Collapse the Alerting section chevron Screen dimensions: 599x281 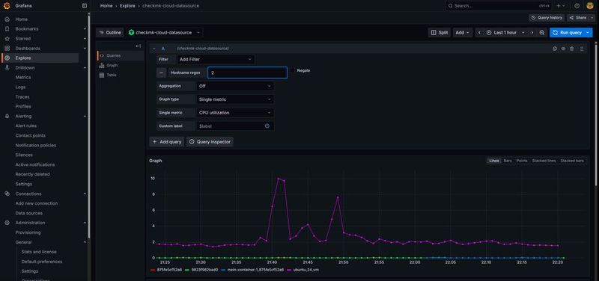[85, 116]
